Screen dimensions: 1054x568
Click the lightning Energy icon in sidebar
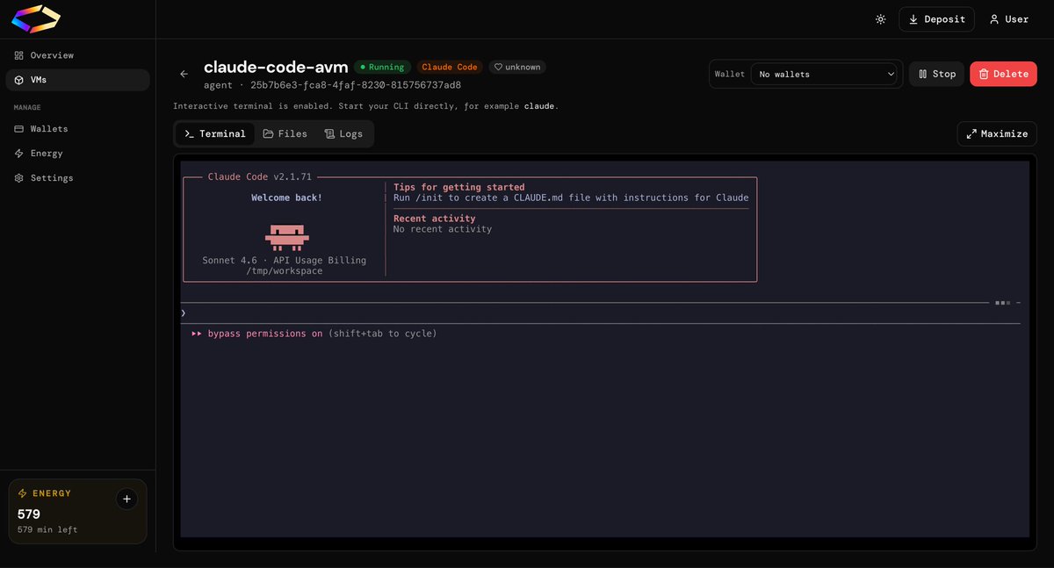point(20,154)
